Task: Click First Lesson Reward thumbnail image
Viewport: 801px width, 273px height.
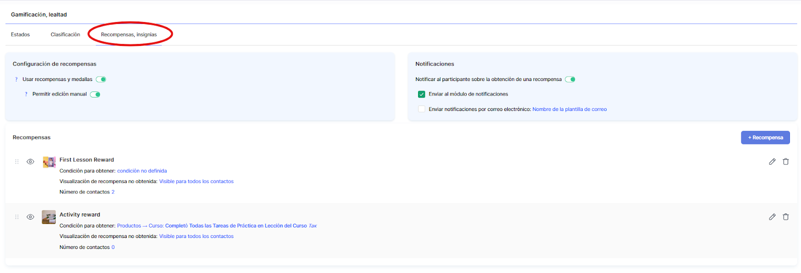Action: pyautogui.click(x=49, y=161)
